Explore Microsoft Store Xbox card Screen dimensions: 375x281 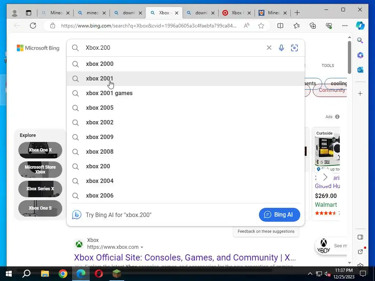(x=40, y=169)
